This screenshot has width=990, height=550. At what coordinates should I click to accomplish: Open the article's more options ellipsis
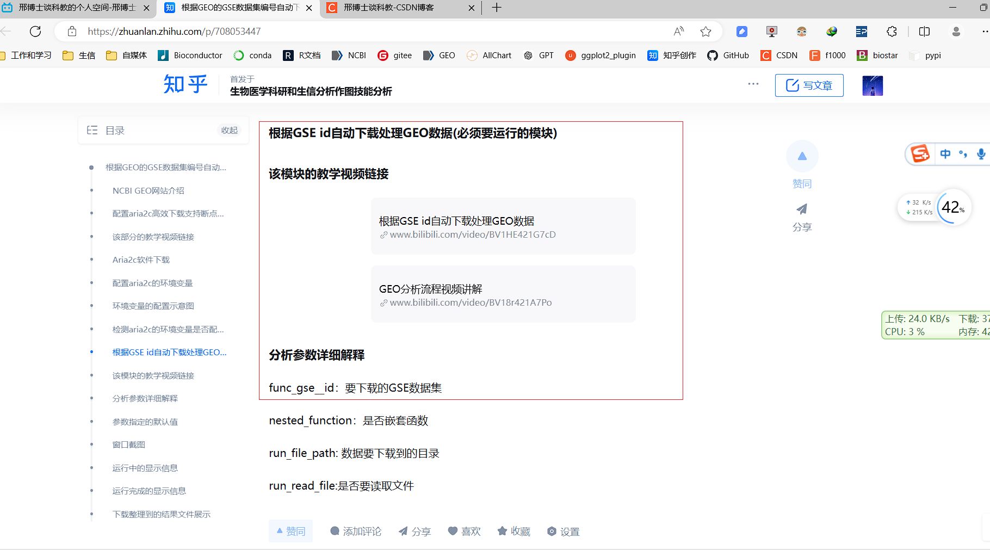coord(753,83)
